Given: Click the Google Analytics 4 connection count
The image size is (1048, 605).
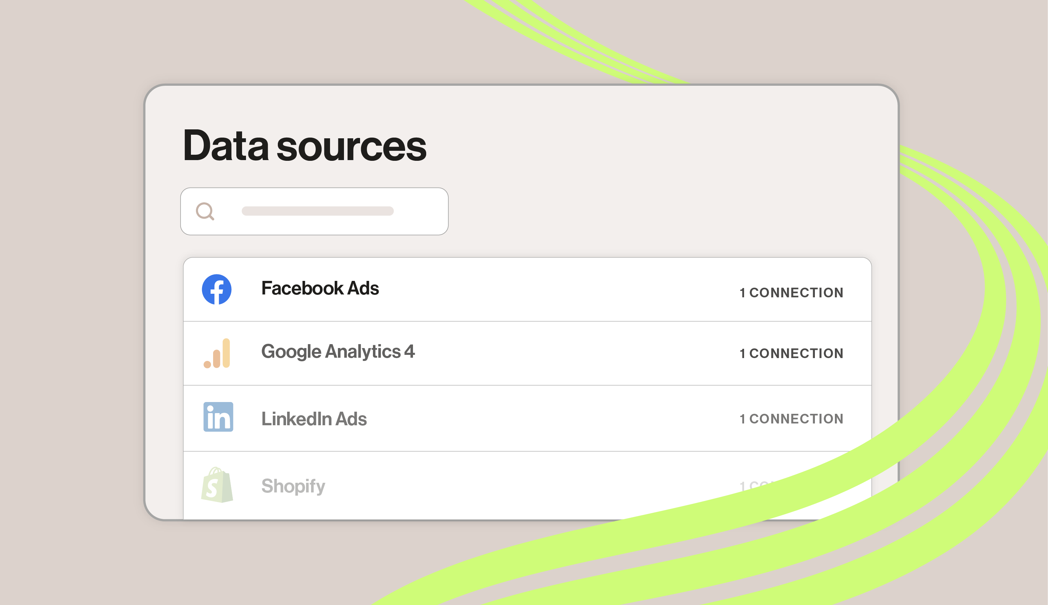Looking at the screenshot, I should pos(791,354).
